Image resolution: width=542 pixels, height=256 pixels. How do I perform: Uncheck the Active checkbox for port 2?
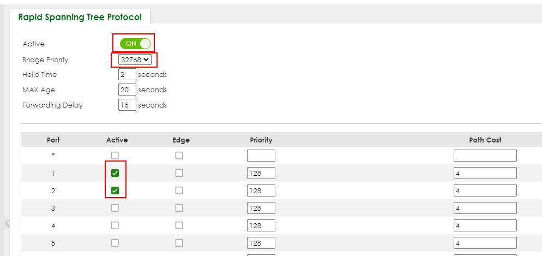tap(115, 191)
